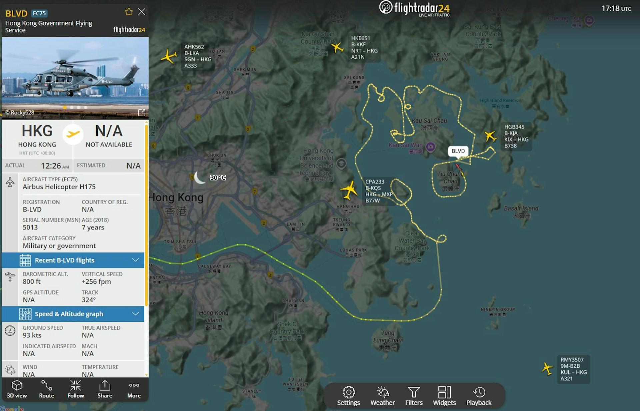Open Playback mode
Screen dimensions: 640x411
(x=479, y=396)
